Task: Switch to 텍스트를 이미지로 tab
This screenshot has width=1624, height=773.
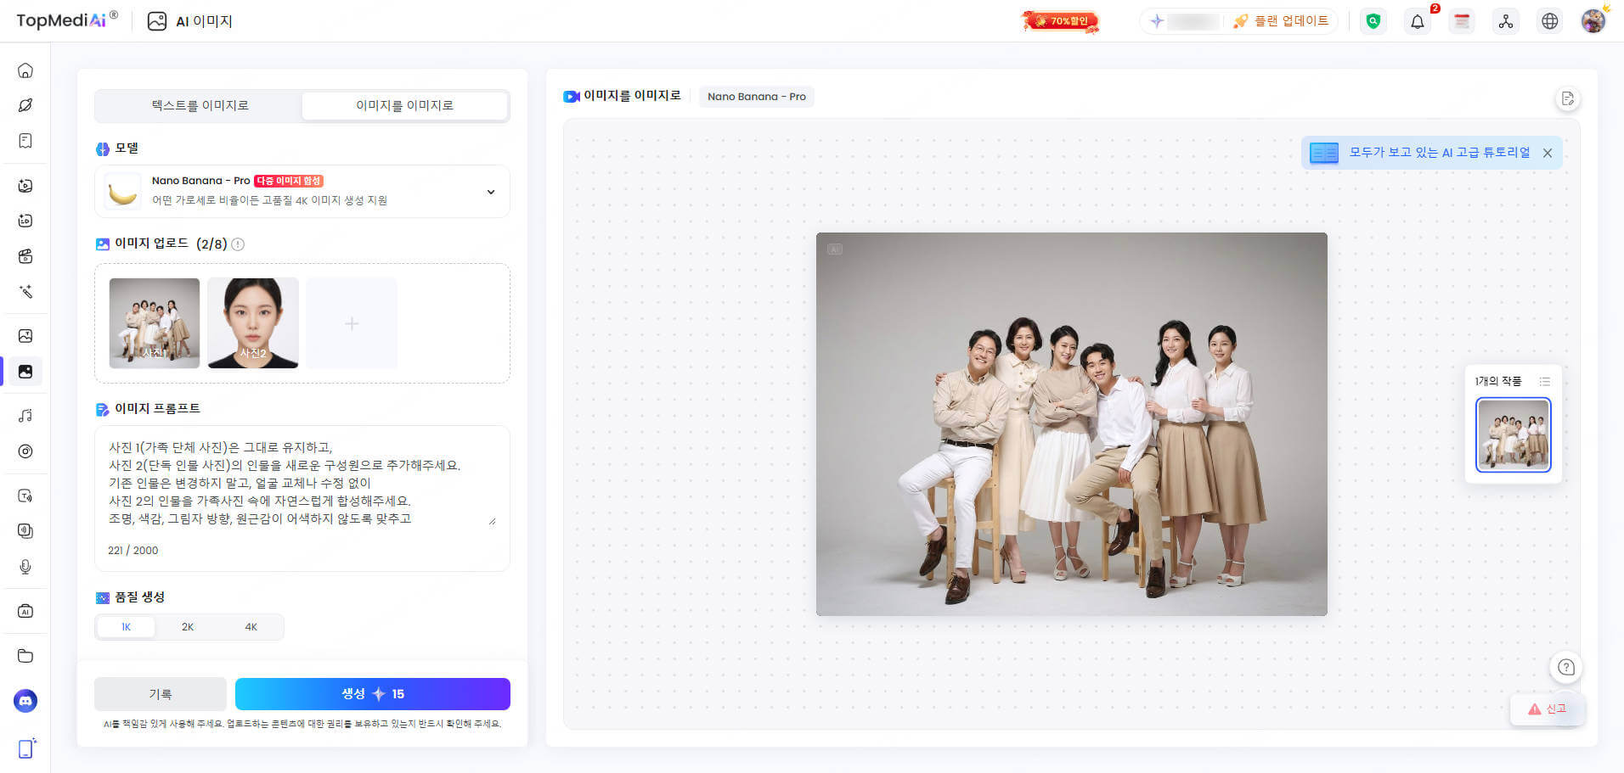Action: 200,106
